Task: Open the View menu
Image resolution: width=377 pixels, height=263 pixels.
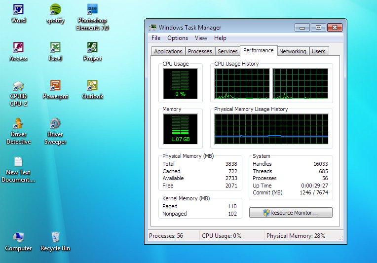Action: click(x=201, y=38)
